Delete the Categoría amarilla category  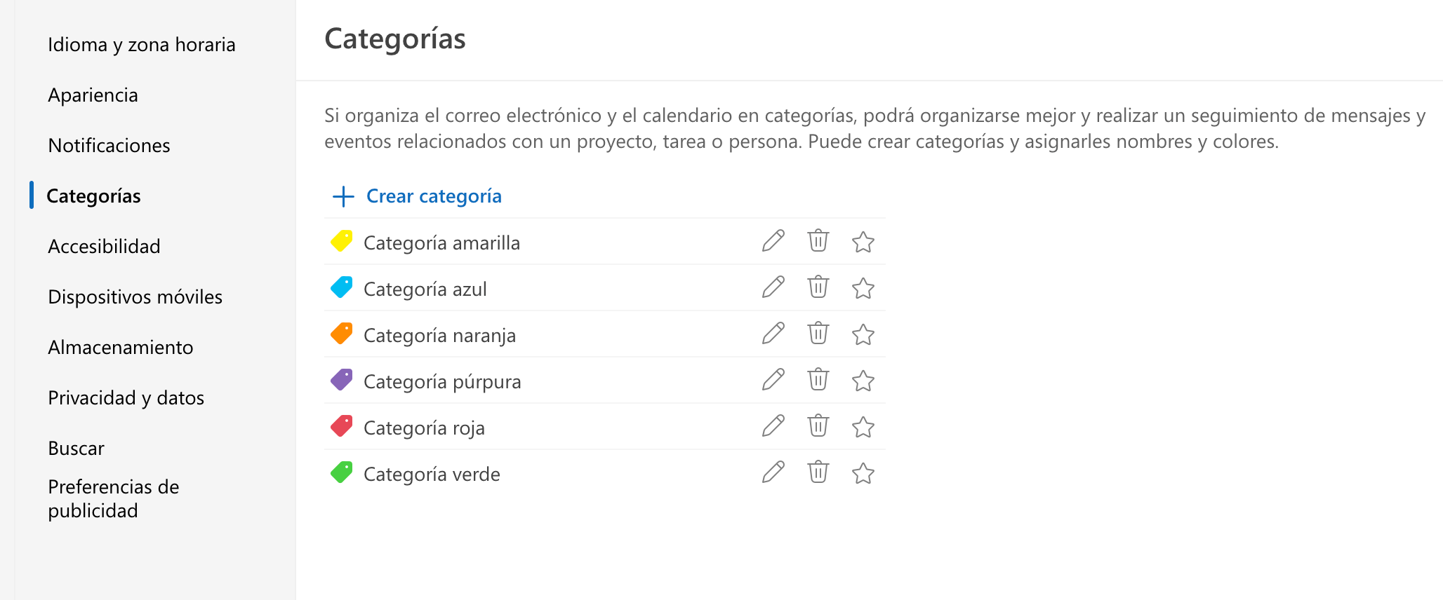click(818, 241)
